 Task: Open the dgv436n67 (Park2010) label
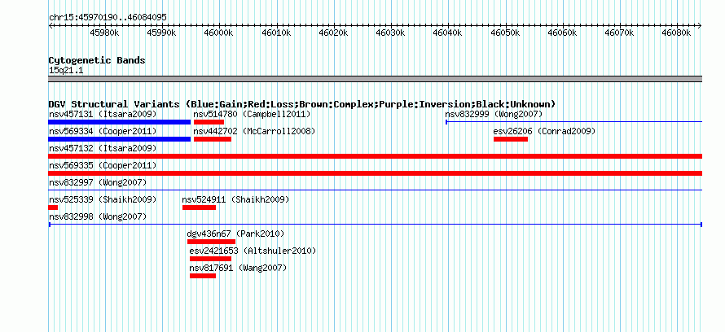[x=235, y=234]
